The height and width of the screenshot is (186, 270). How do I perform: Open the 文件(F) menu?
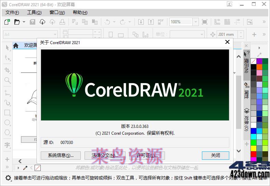coord(12,12)
